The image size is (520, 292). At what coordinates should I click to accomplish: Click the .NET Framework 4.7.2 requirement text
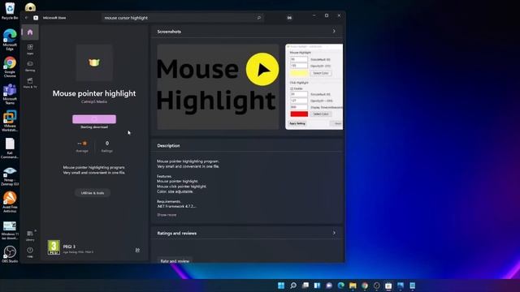click(176, 206)
